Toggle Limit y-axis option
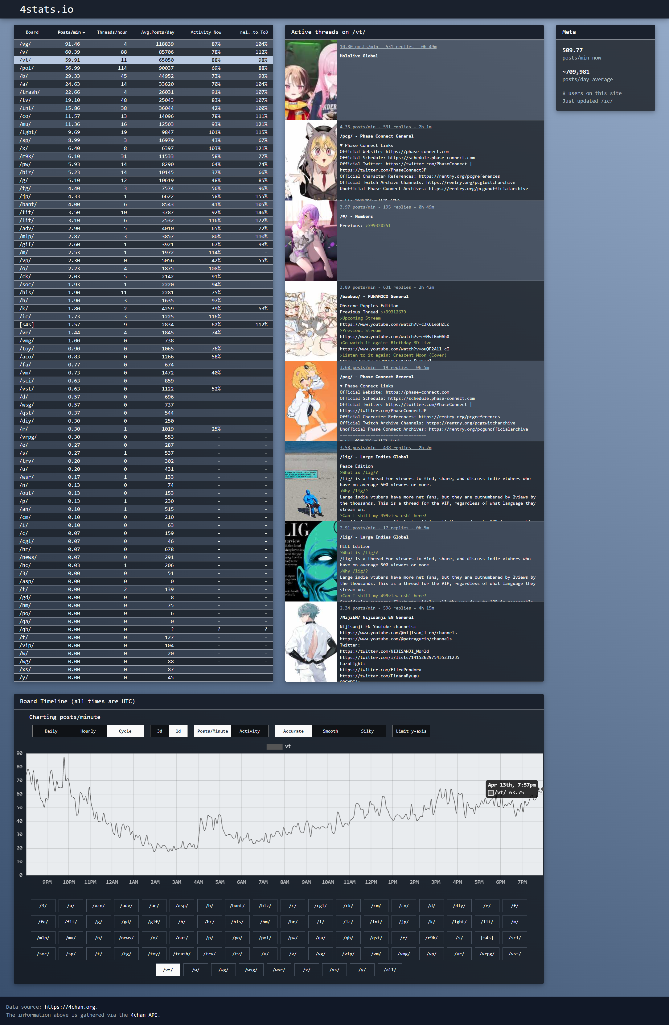The height and width of the screenshot is (1025, 669). point(411,731)
